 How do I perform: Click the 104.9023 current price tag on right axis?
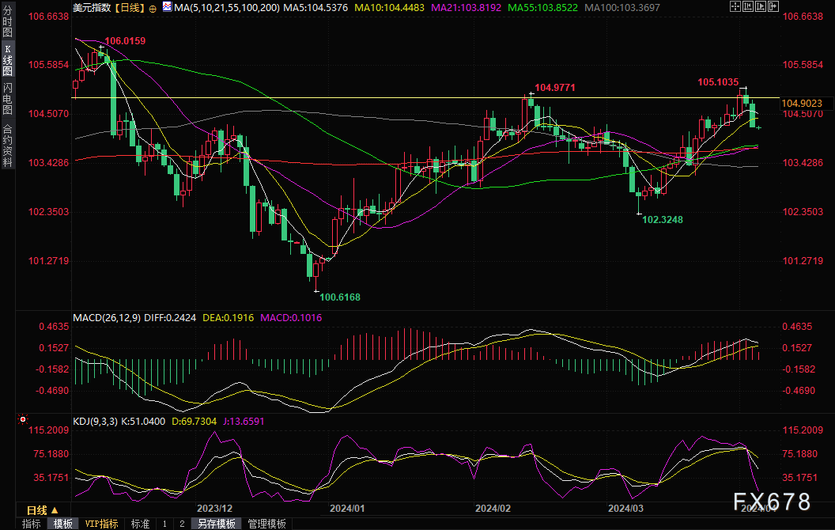(x=800, y=103)
